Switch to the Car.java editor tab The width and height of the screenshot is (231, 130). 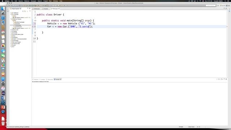[x=46, y=9]
